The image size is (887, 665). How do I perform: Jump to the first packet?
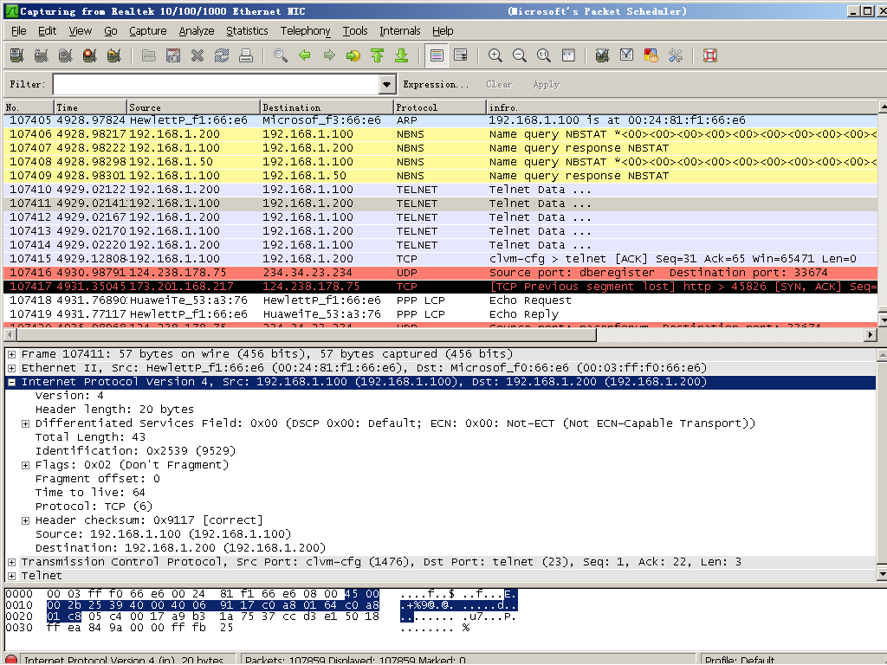tap(378, 55)
